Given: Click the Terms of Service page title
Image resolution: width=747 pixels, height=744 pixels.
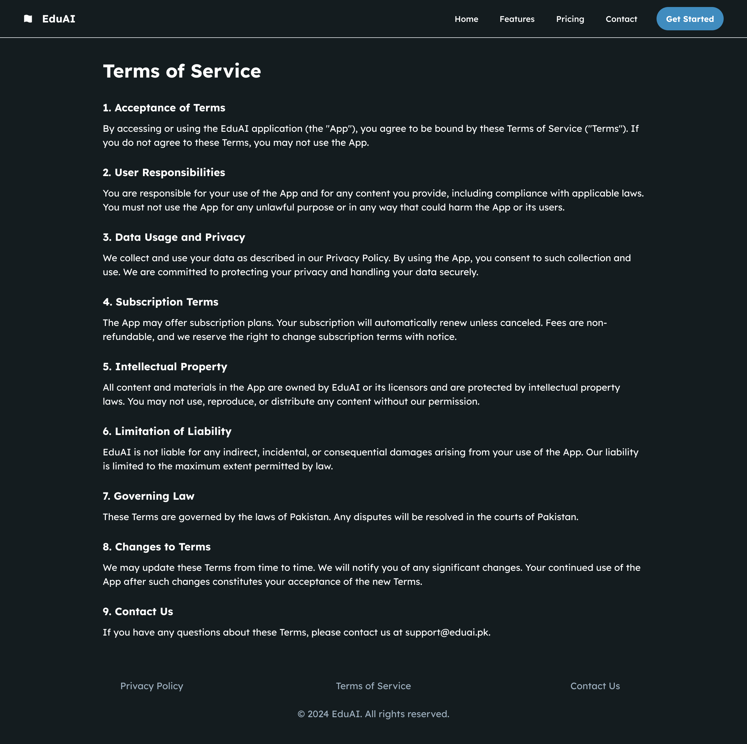Looking at the screenshot, I should tap(182, 71).
